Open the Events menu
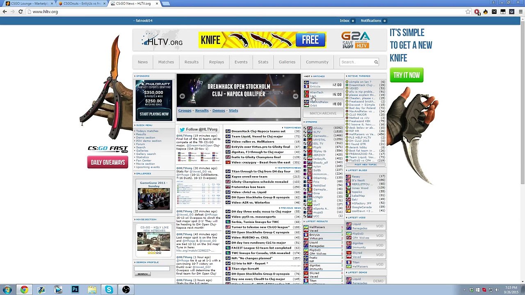 click(241, 62)
